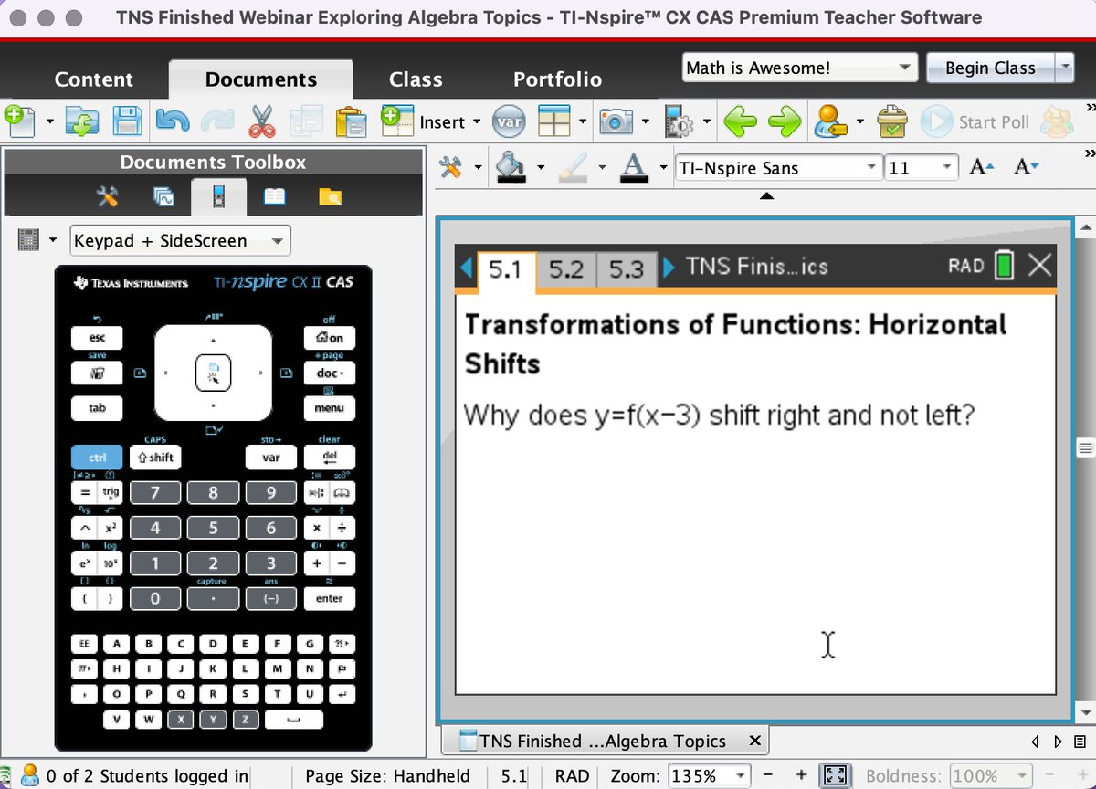Switch to the Portfolio workspace tab
Viewport: 1096px width, 789px height.
pyautogui.click(x=557, y=79)
